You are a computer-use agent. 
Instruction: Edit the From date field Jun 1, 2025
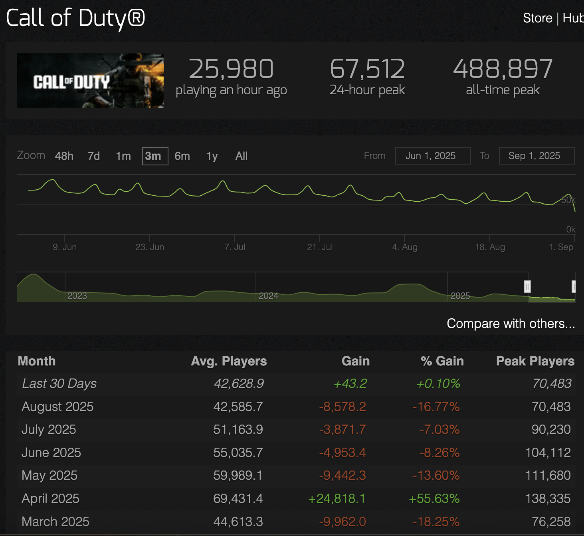point(433,156)
